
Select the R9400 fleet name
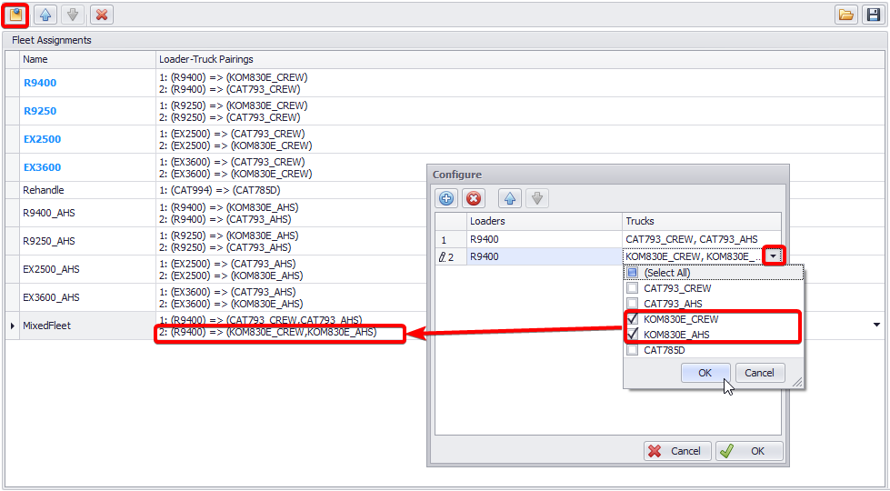pos(40,83)
